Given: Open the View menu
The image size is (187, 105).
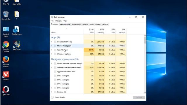Looking at the screenshot, I should click(65, 21).
